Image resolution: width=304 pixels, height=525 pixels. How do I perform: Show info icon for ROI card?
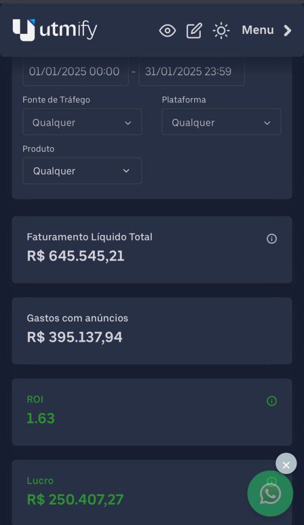[272, 401]
